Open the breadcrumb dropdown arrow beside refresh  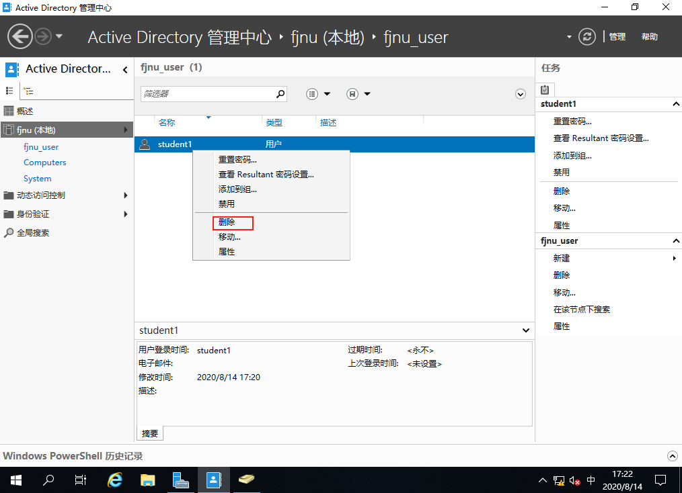tap(569, 37)
